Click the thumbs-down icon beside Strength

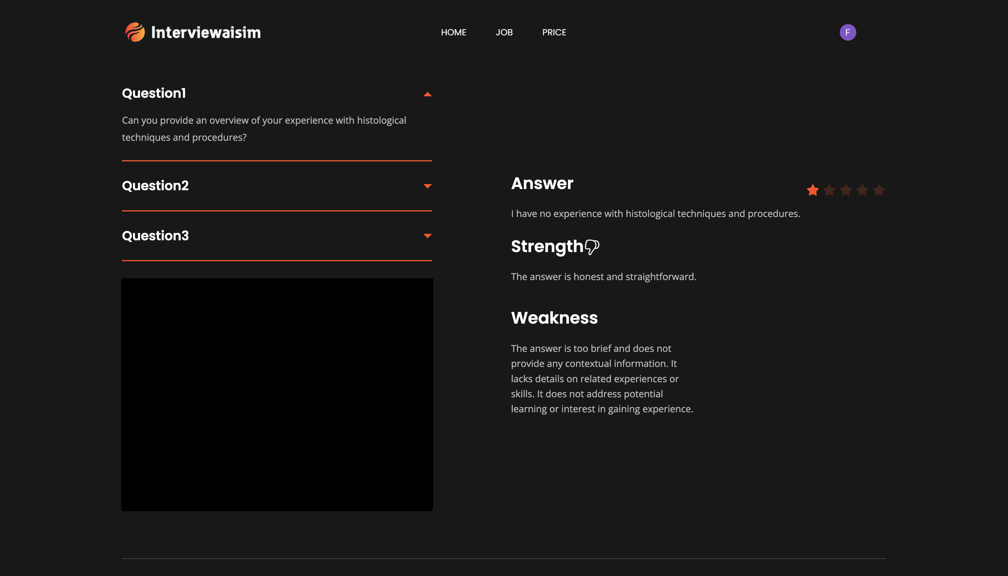click(592, 247)
